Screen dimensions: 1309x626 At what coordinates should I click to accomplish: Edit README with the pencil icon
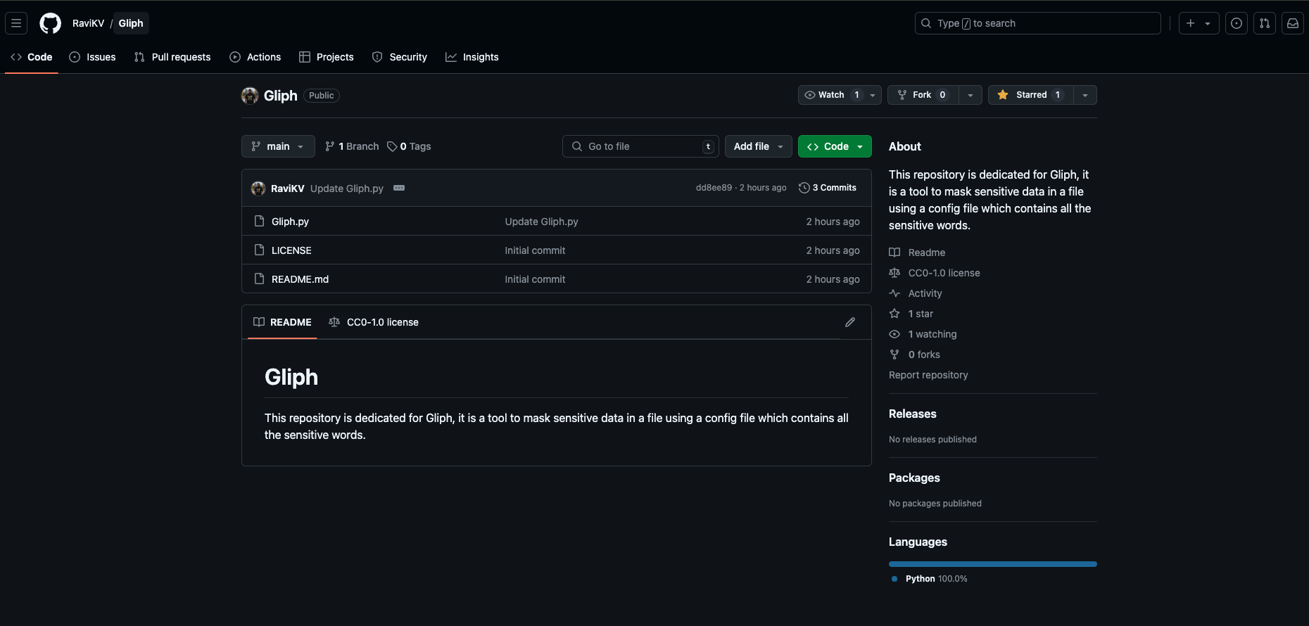pos(850,322)
